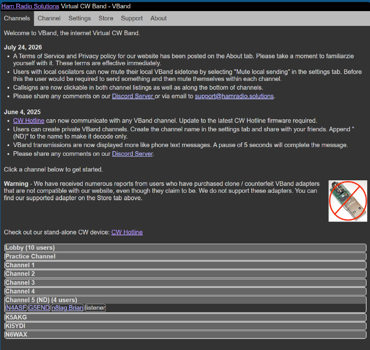The height and width of the screenshot is (350, 370).
Task: Switch to the Channels tab
Action: 17,18
